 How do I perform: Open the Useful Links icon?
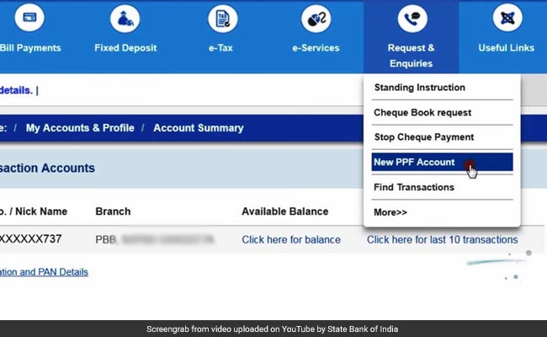[506, 18]
